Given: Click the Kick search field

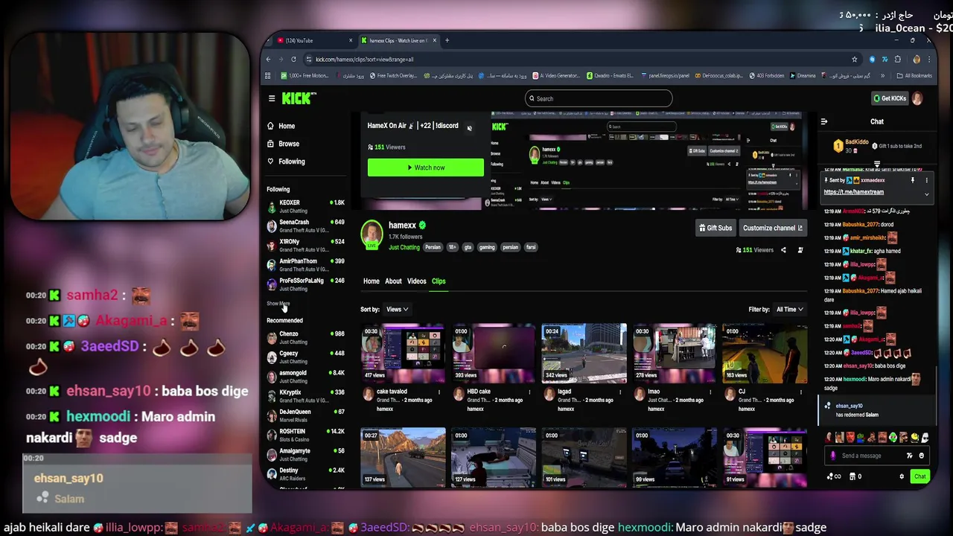Looking at the screenshot, I should point(599,98).
